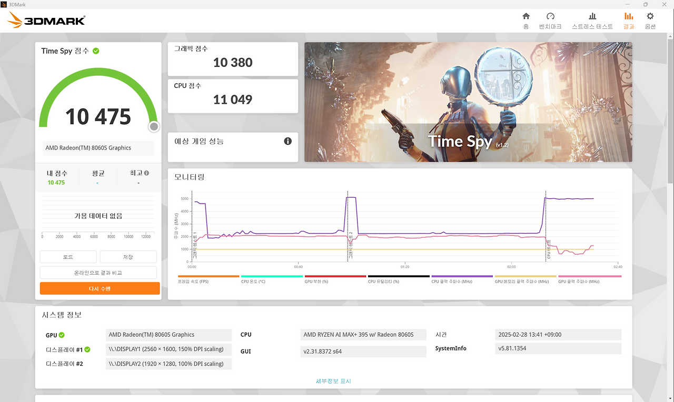
Task: Click the graphics score 10 380
Action: 233,62
